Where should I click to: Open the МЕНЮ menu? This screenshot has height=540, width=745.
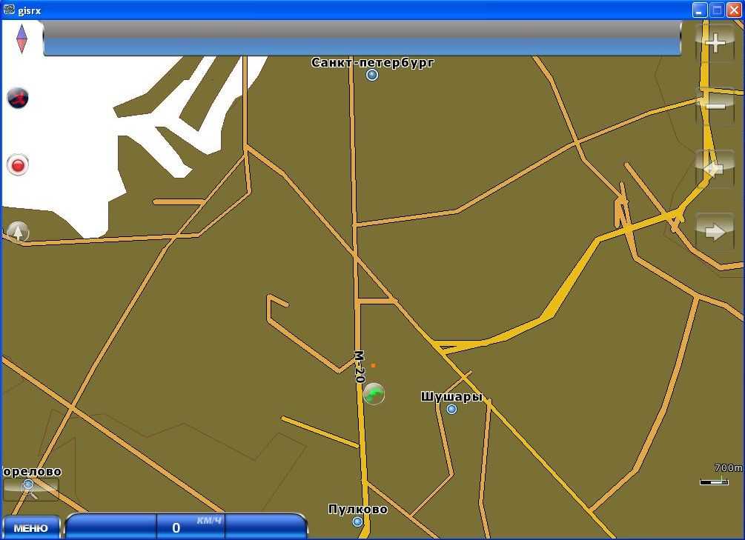30,527
